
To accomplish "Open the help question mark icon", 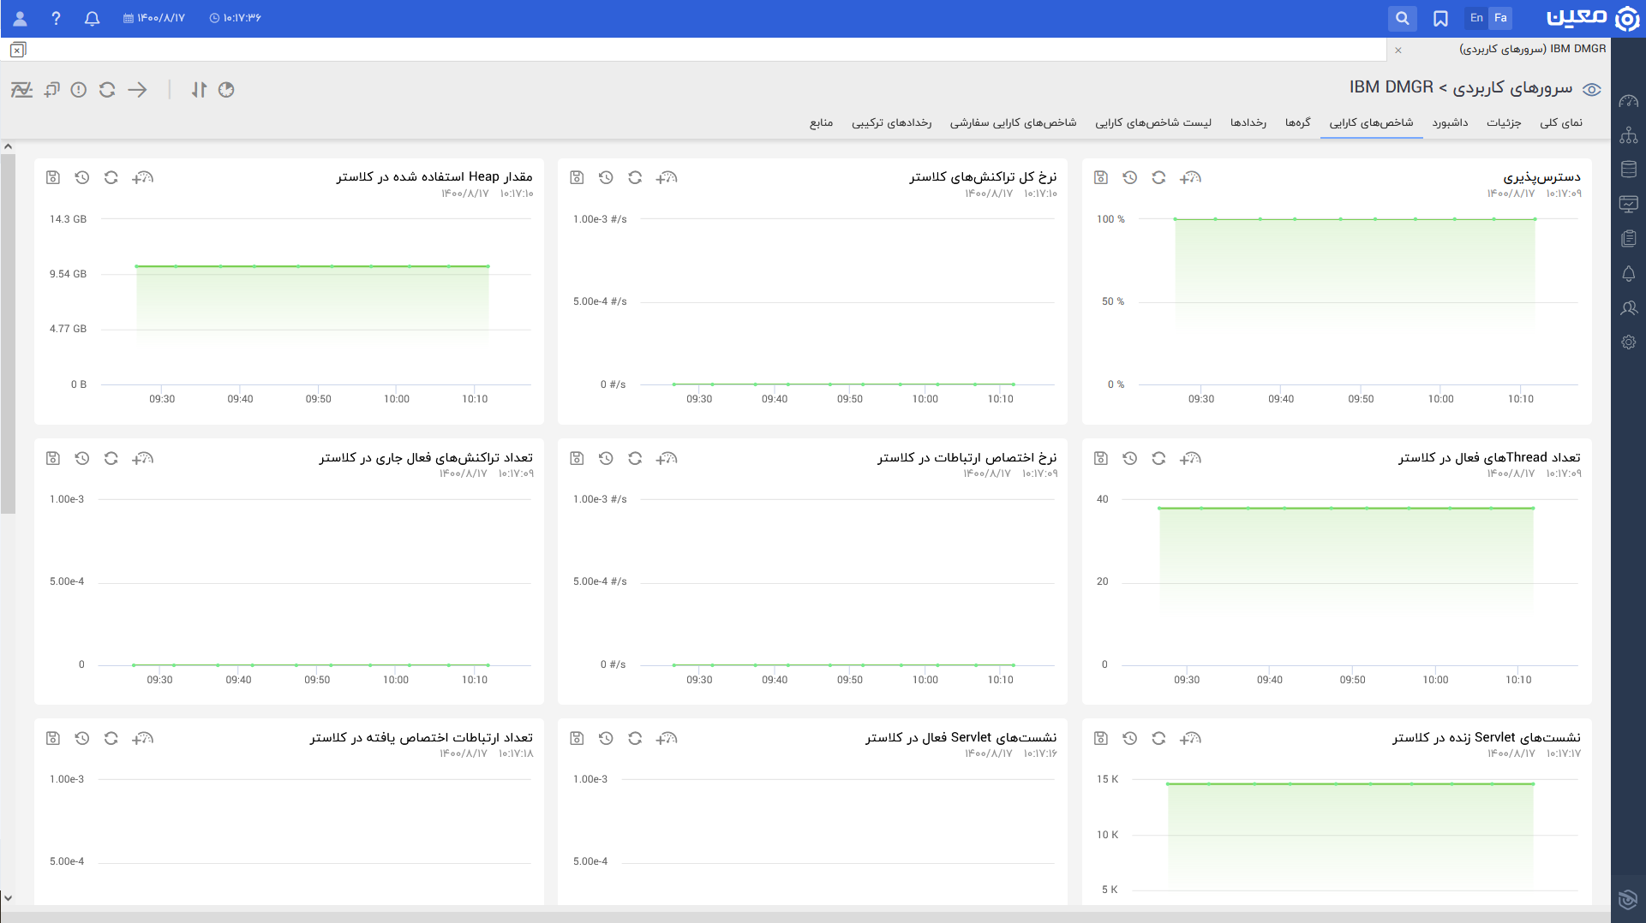I will click(56, 18).
